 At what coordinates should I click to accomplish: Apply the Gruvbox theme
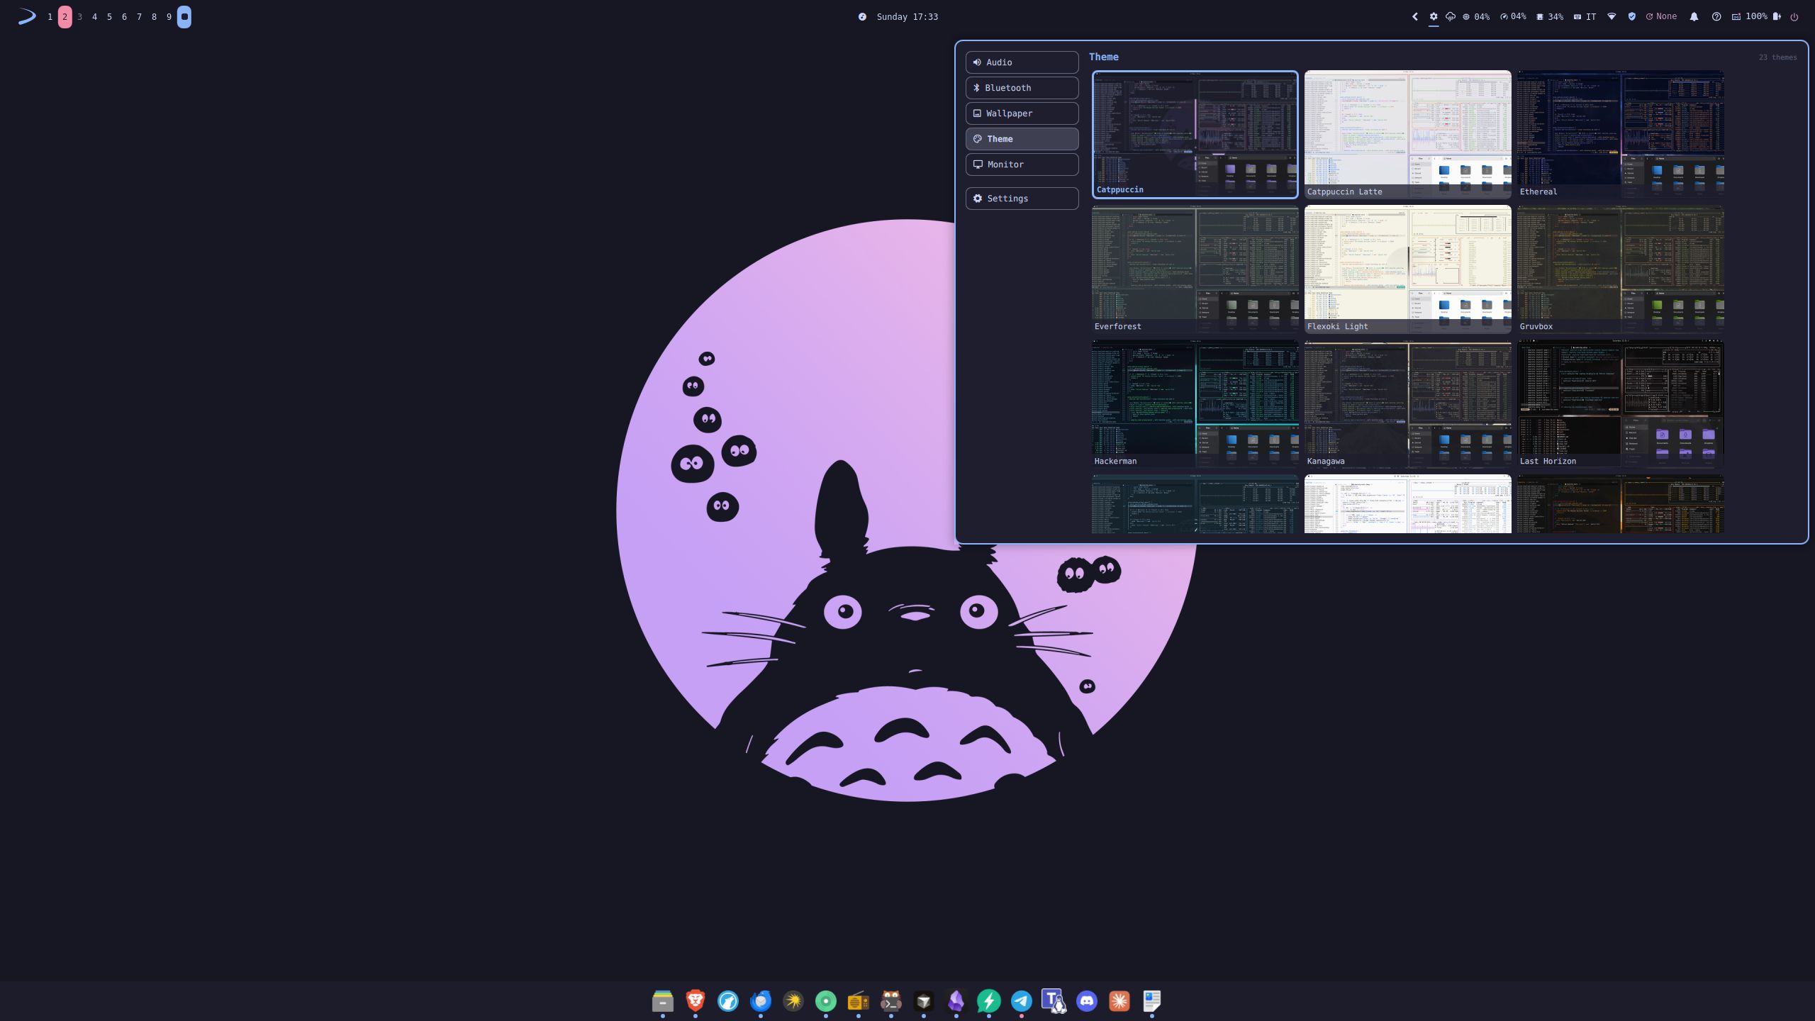[1620, 269]
